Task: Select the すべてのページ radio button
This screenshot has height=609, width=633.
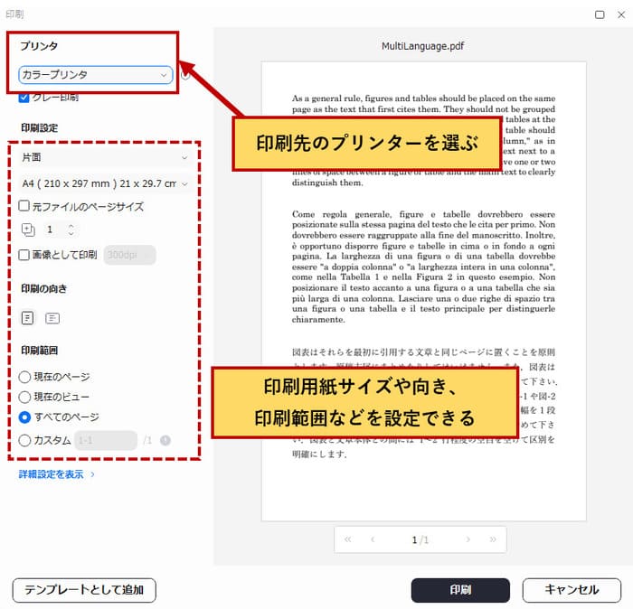Action: tap(24, 417)
